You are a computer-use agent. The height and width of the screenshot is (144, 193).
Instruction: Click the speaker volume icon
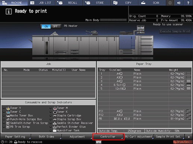click(179, 3)
